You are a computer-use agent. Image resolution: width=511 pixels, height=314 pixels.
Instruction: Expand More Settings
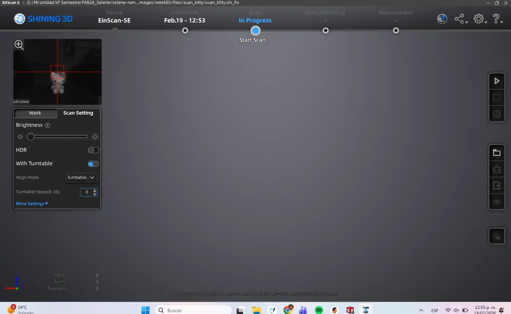click(x=32, y=203)
